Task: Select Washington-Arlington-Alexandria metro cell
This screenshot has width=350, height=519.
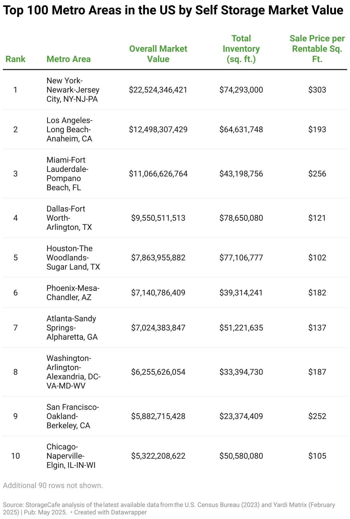Action: point(73,372)
